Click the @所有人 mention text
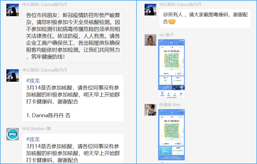 point(174,14)
